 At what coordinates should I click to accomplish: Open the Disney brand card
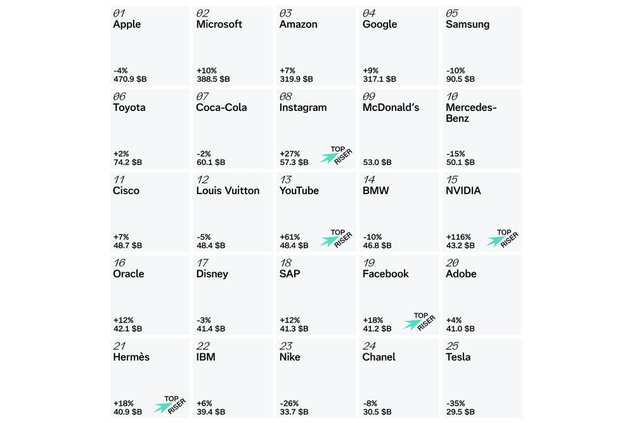click(x=233, y=295)
